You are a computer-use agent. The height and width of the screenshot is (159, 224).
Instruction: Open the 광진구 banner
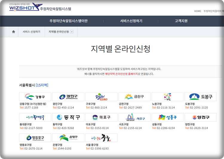[x=68, y=97]
